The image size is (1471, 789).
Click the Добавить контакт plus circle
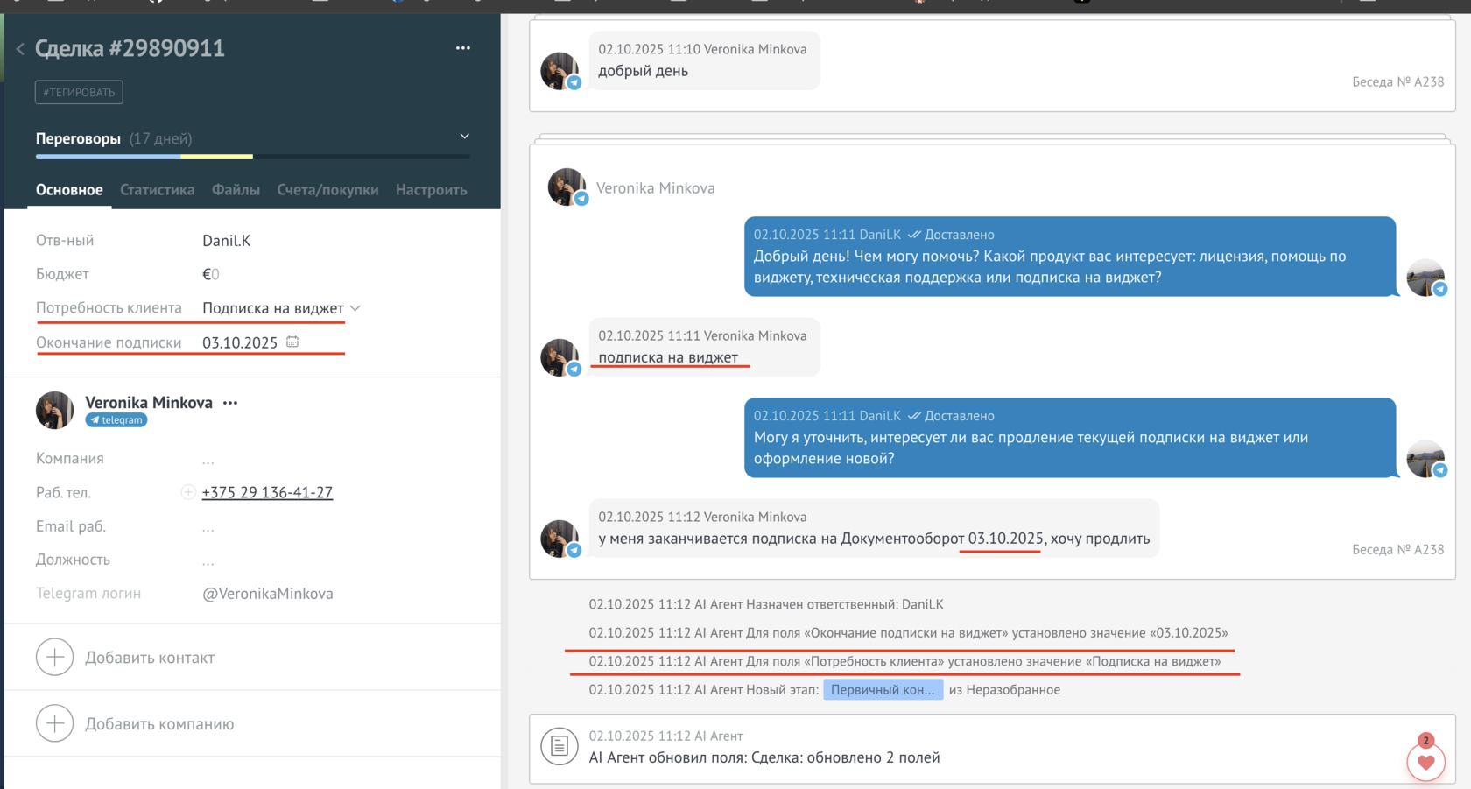[x=54, y=657]
